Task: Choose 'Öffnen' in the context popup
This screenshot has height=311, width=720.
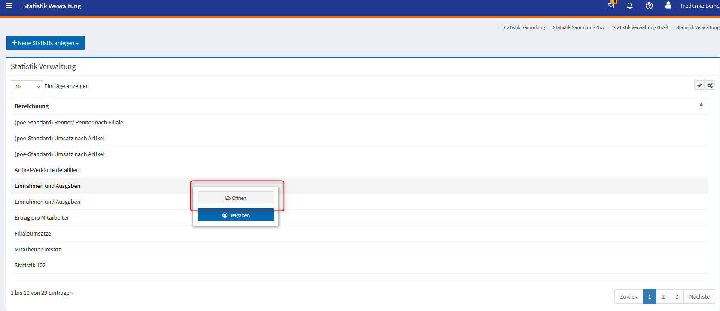Action: tap(235, 198)
